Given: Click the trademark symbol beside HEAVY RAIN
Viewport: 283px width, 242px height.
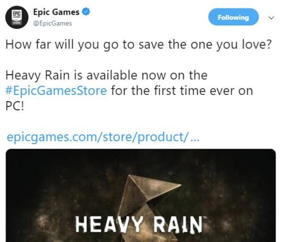Looking at the screenshot, I should (205, 218).
